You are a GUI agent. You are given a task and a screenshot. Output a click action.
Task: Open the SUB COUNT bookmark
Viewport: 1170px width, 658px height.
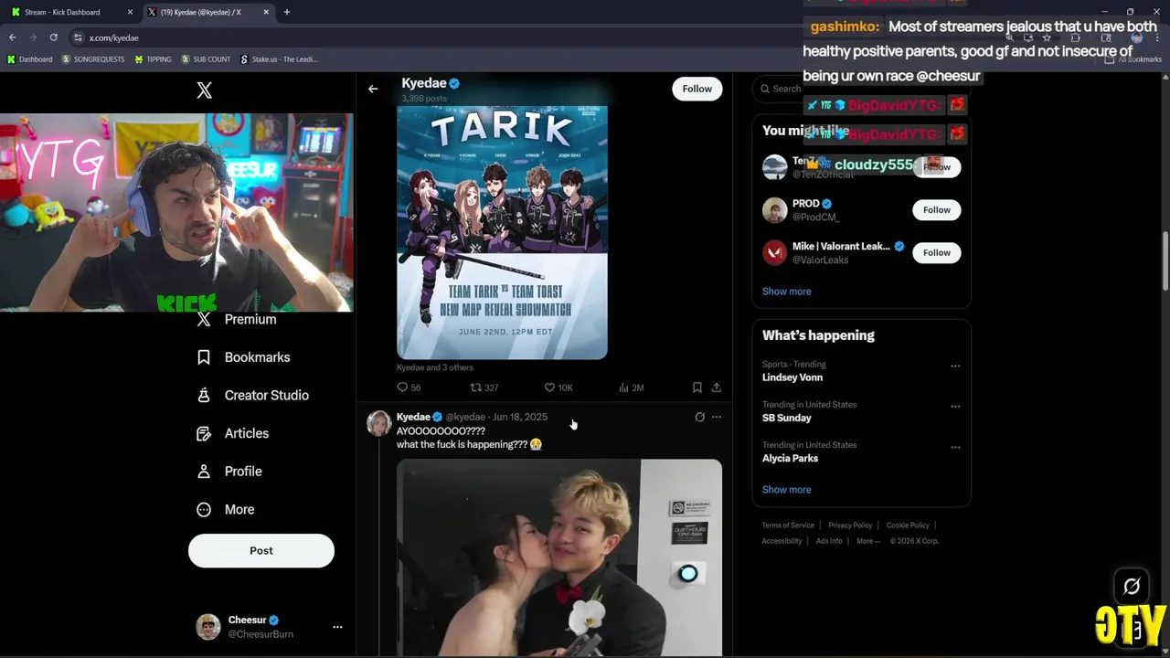coord(206,59)
